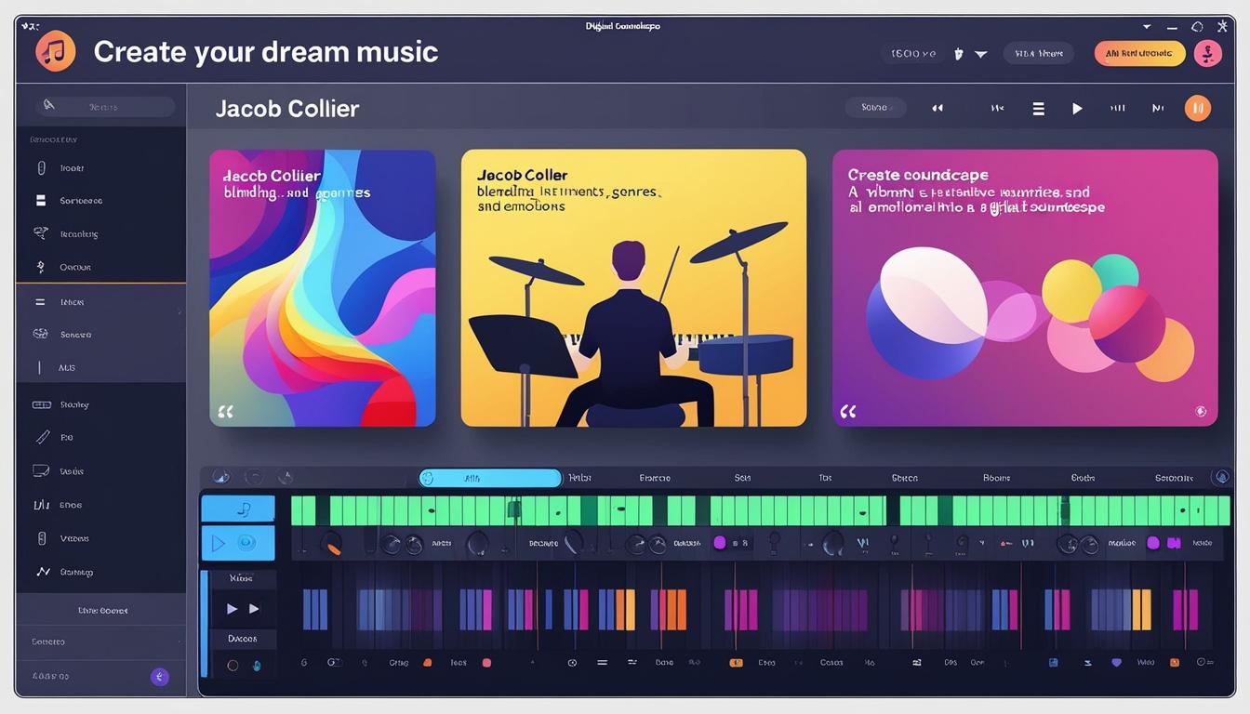Click the quote mark icon on the abstract waves card
The height and width of the screenshot is (714, 1250).
(225, 410)
